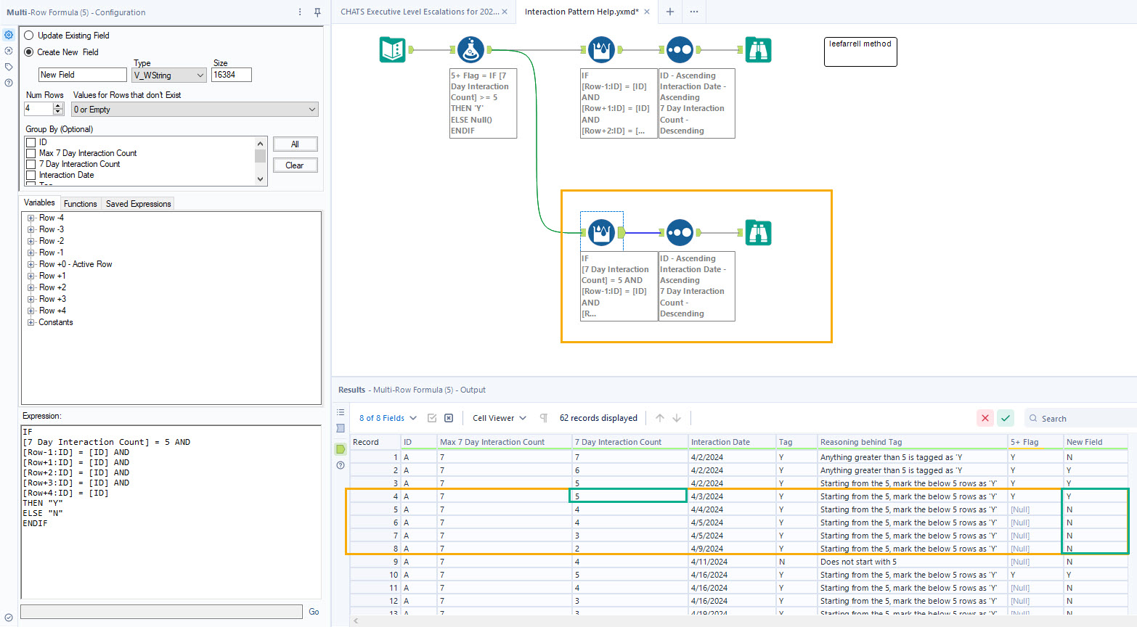This screenshot has height=627, width=1137.
Task: Open Help via the question mark sidebar icon
Action: (9, 83)
